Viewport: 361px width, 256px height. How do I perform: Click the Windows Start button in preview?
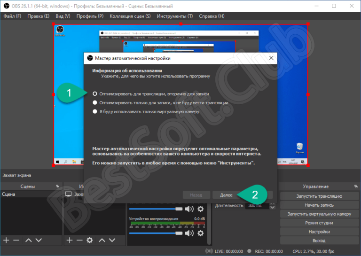(57, 162)
